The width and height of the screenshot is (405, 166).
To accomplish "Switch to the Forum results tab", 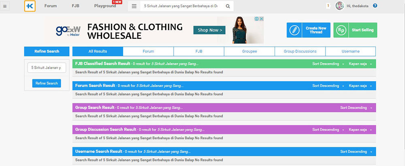I will point(148,51).
